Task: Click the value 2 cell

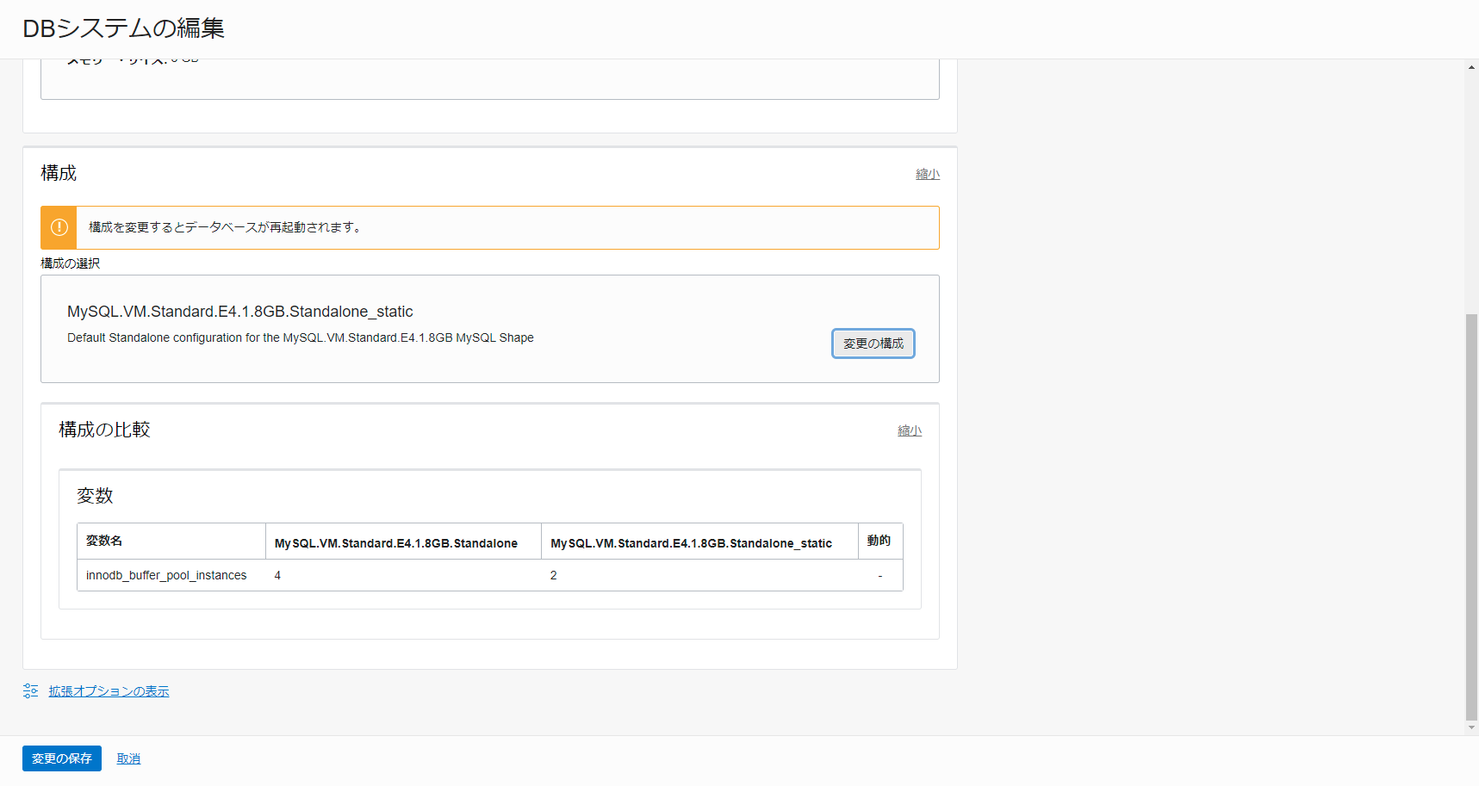Action: (x=699, y=575)
